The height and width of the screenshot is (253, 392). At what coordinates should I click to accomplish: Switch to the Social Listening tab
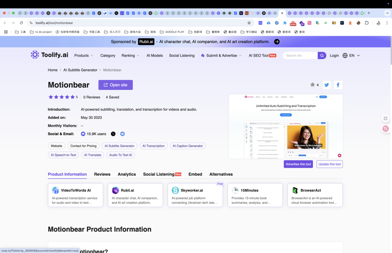(x=162, y=174)
